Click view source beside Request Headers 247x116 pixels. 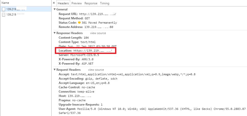(x=96, y=70)
